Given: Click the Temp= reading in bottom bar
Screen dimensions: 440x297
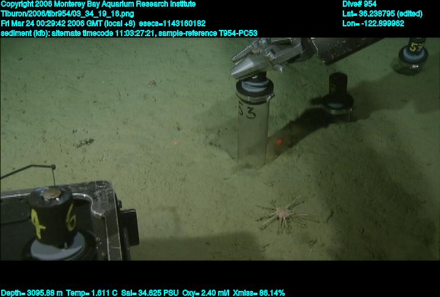Looking at the screenshot, I should click(x=92, y=293).
